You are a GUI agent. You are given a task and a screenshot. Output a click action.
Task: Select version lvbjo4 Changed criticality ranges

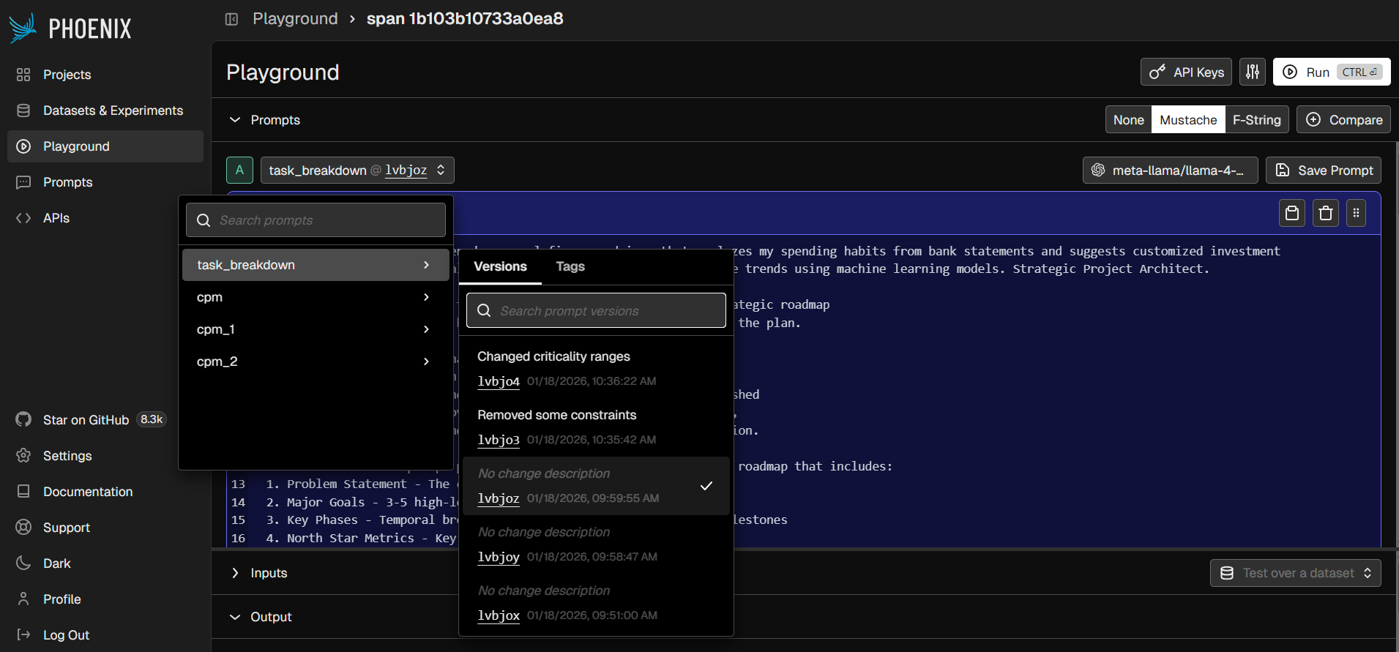click(x=596, y=369)
